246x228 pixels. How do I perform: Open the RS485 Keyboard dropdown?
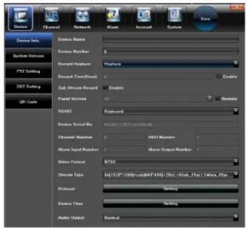pos(171,112)
